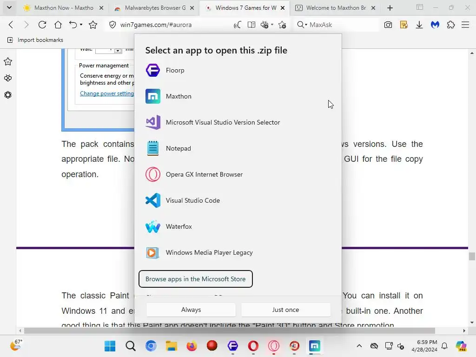476x357 pixels.
Task: Click the Maxthon icon in the taskbar
Action: pyautogui.click(x=315, y=346)
